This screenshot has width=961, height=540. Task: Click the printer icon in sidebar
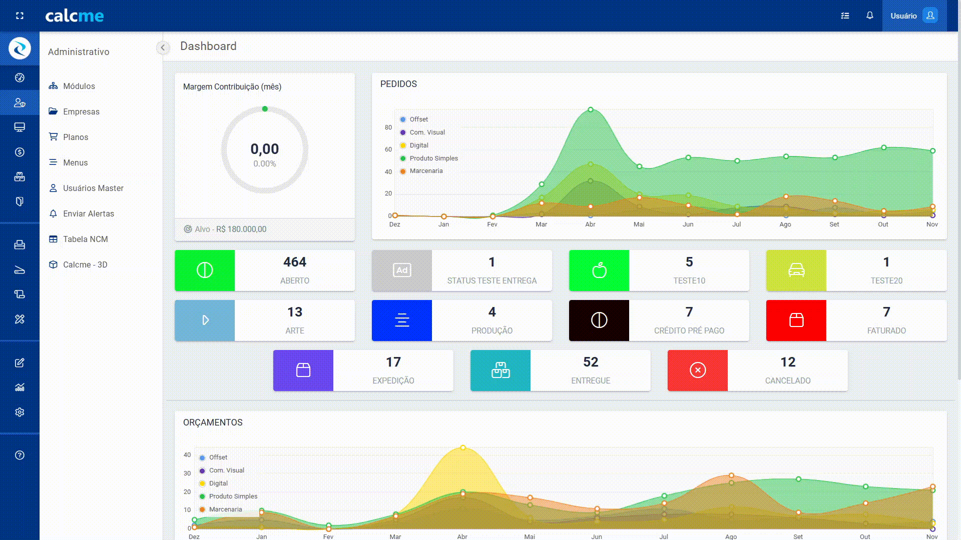(20, 244)
